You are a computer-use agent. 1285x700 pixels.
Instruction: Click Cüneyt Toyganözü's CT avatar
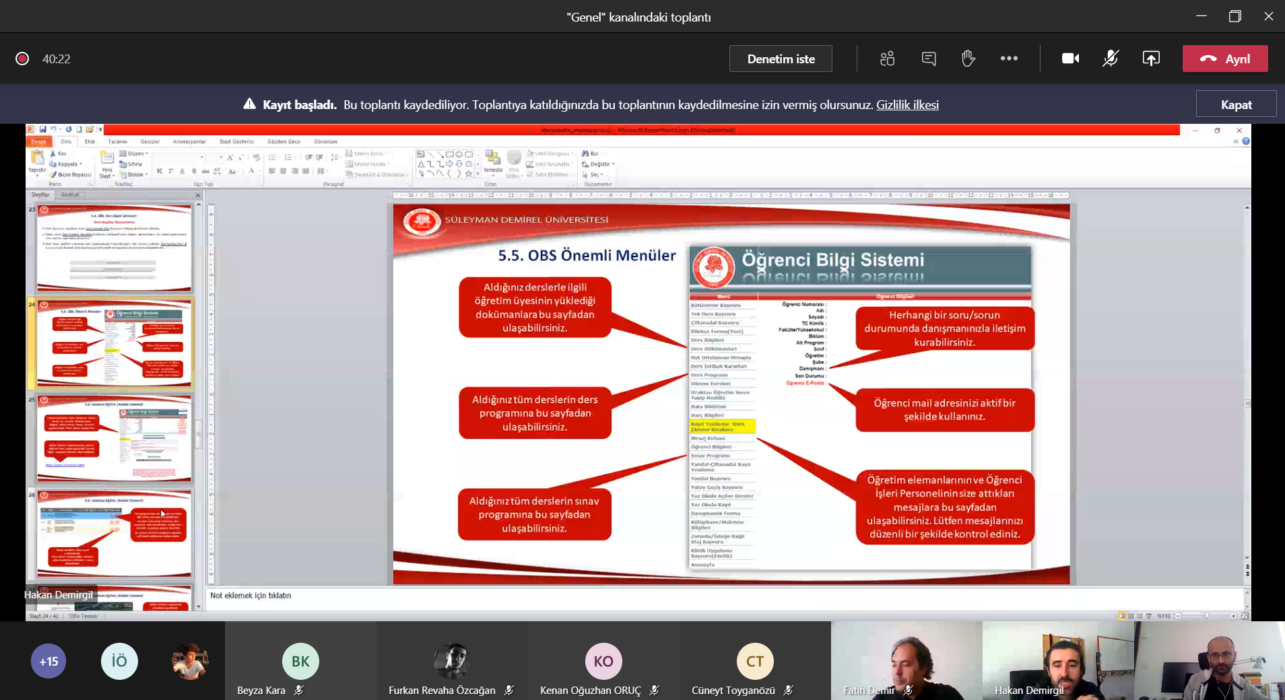[x=754, y=661]
